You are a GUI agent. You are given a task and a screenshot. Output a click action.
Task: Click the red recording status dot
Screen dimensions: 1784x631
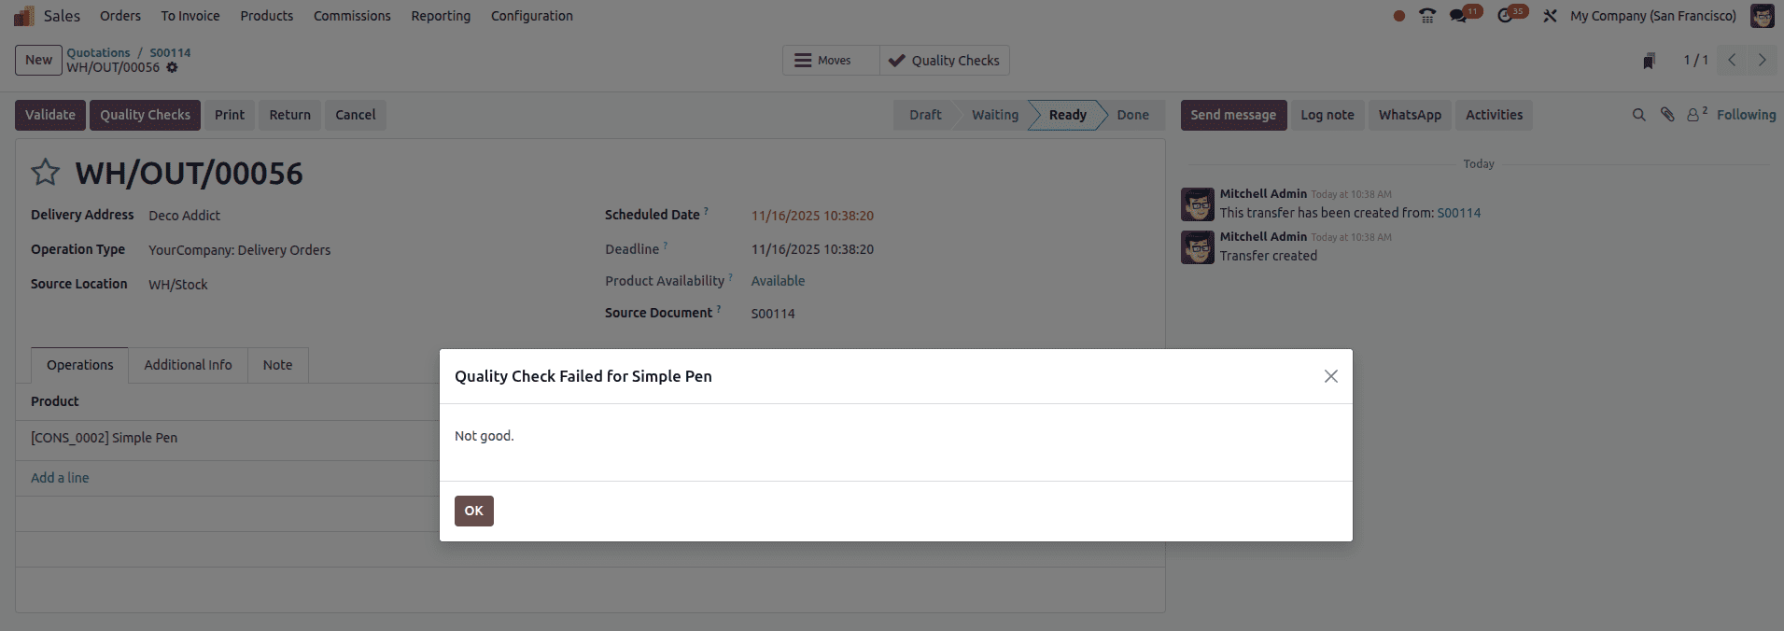[x=1398, y=16]
